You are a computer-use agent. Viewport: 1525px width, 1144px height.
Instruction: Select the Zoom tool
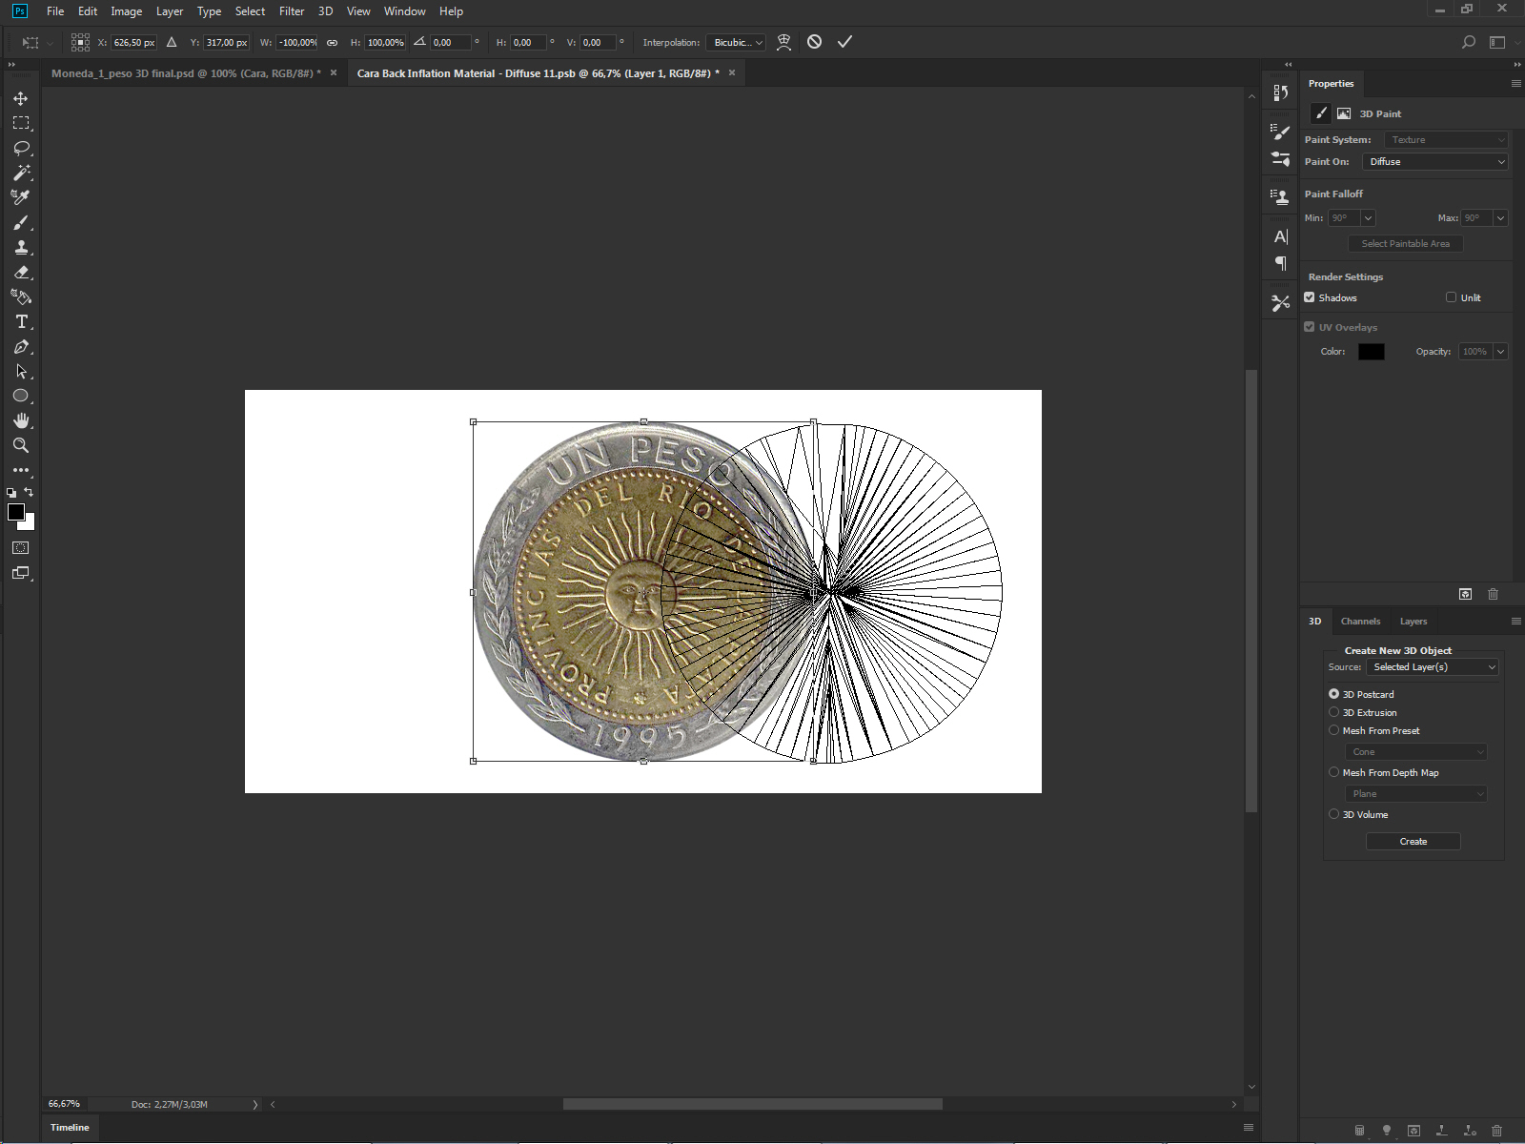point(21,445)
